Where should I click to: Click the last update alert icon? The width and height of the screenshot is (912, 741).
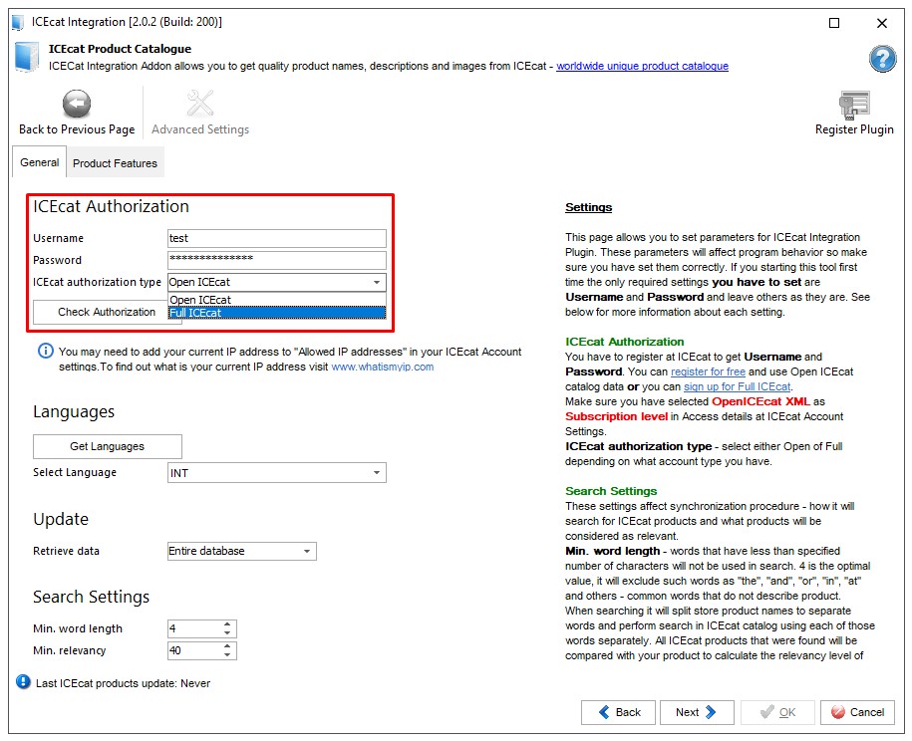point(23,681)
